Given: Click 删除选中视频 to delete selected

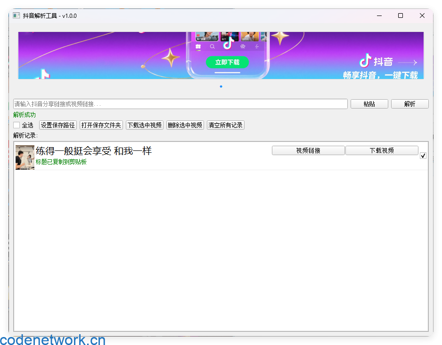Looking at the screenshot, I should pyautogui.click(x=185, y=125).
